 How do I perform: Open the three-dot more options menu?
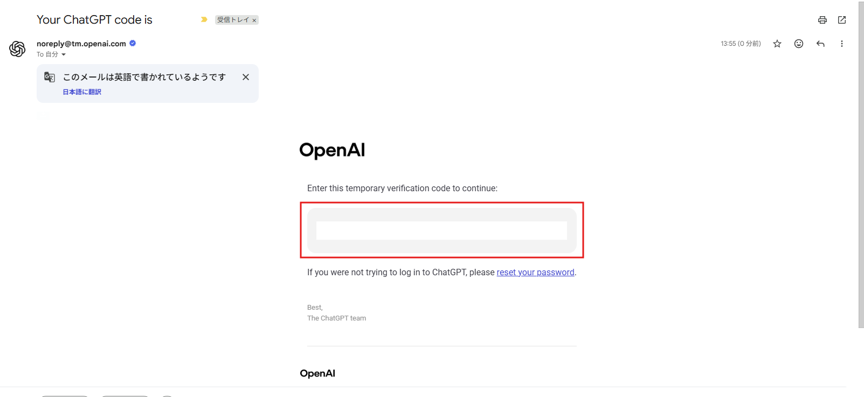841,44
